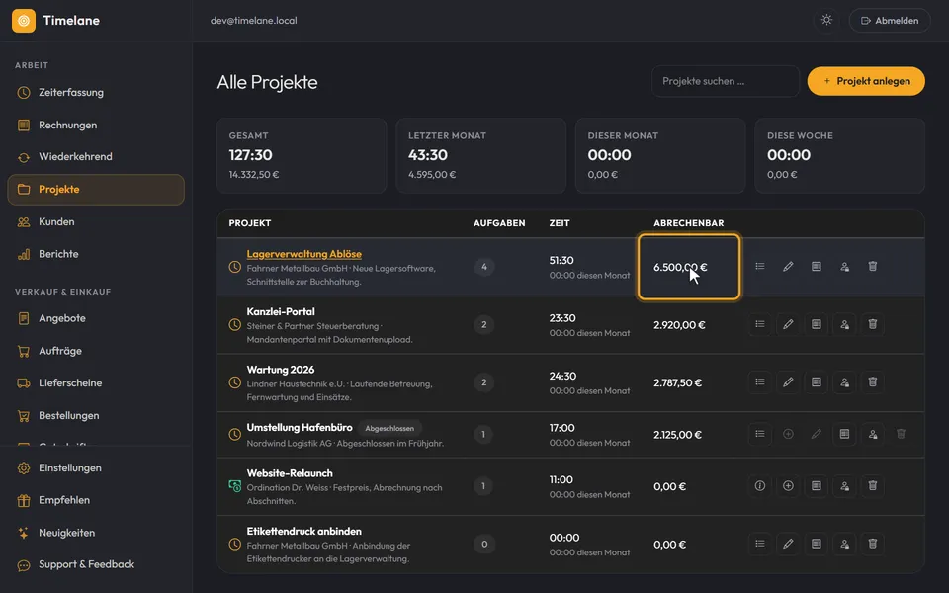Image resolution: width=949 pixels, height=593 pixels.
Task: Click the Gesamt 127:30 summary card
Action: pos(302,155)
